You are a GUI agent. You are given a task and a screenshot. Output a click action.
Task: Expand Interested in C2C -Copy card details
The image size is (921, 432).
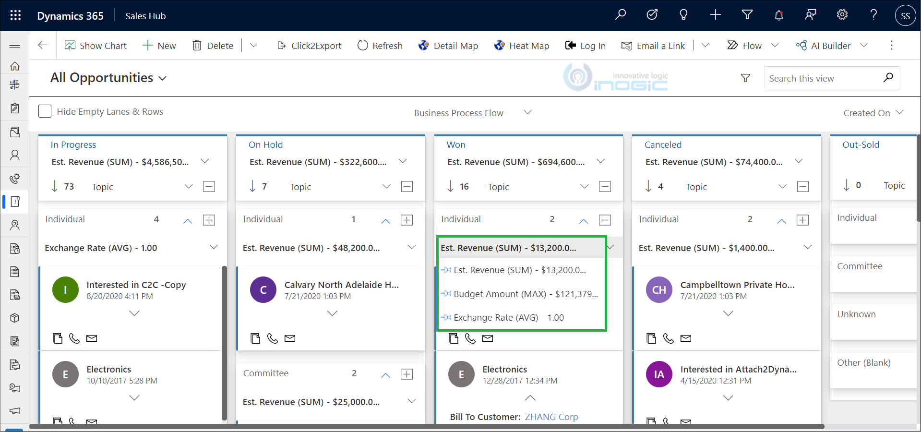tap(134, 313)
